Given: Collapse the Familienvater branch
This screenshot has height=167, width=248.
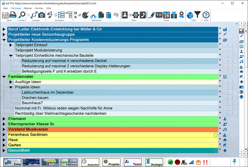Looking at the screenshot, I should (x=4, y=77).
